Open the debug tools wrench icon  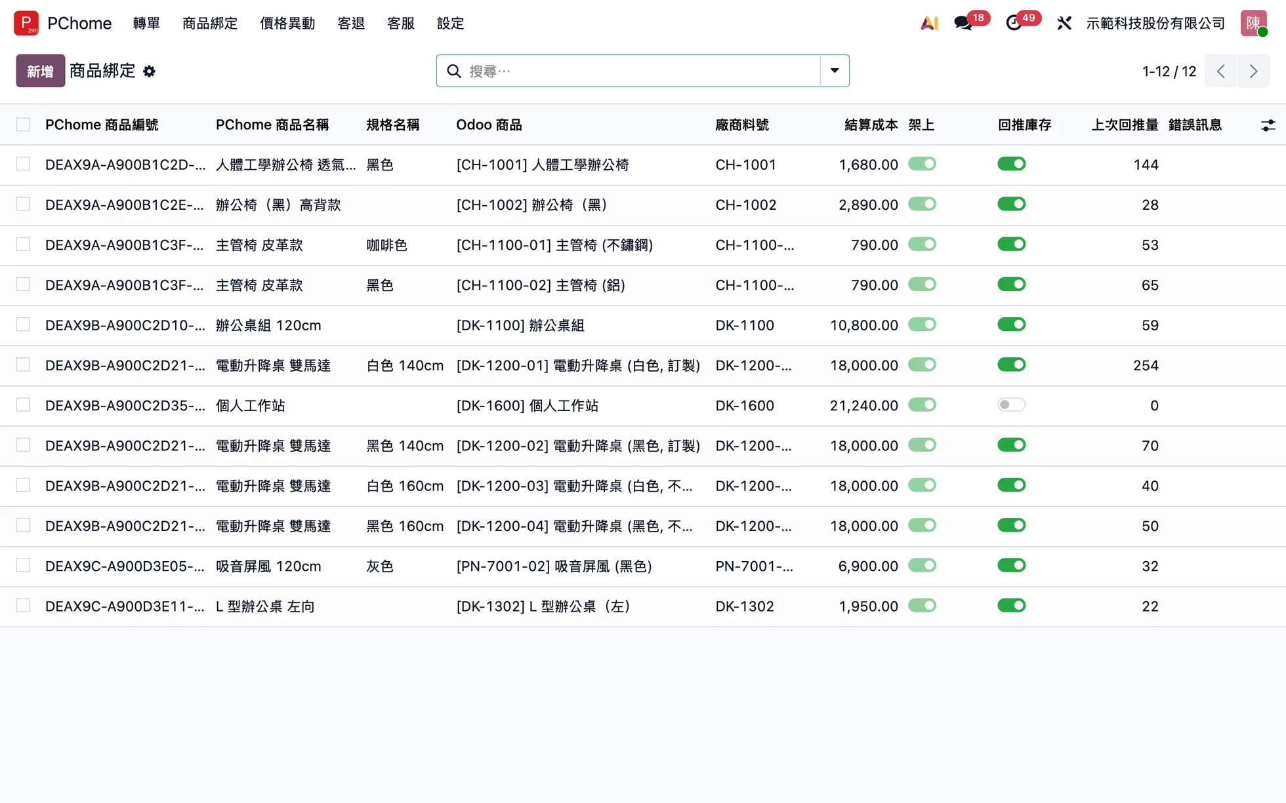tap(1064, 23)
